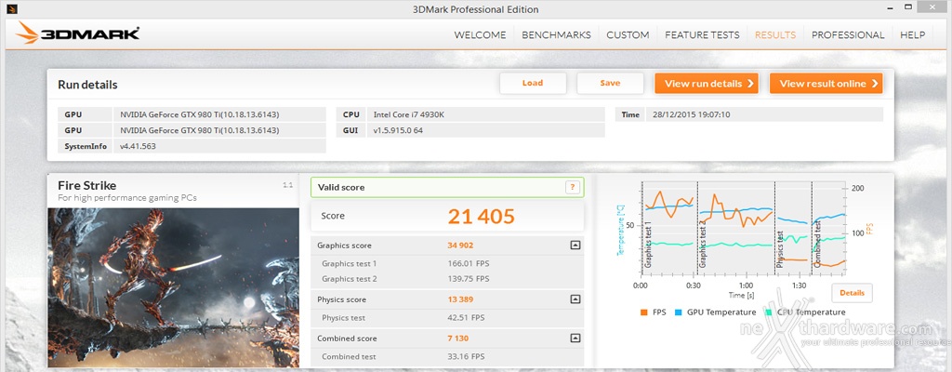952x372 pixels.
Task: Click the SystemInfo version v4.41.563
Action: [x=138, y=146]
